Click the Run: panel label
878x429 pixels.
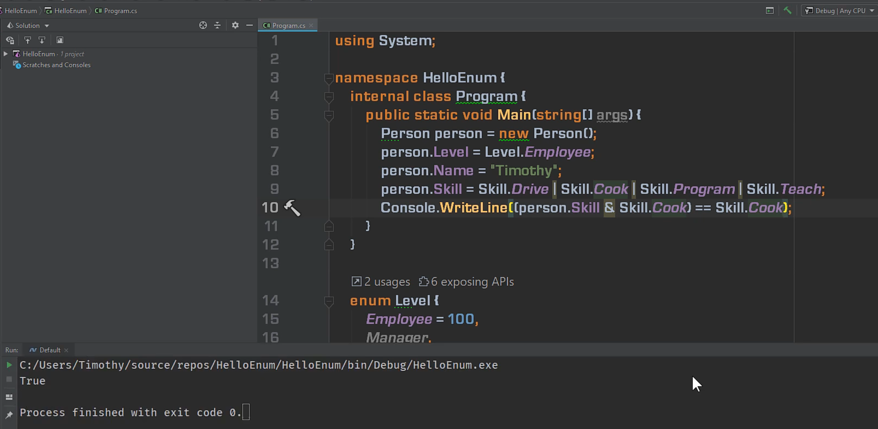[x=12, y=350]
